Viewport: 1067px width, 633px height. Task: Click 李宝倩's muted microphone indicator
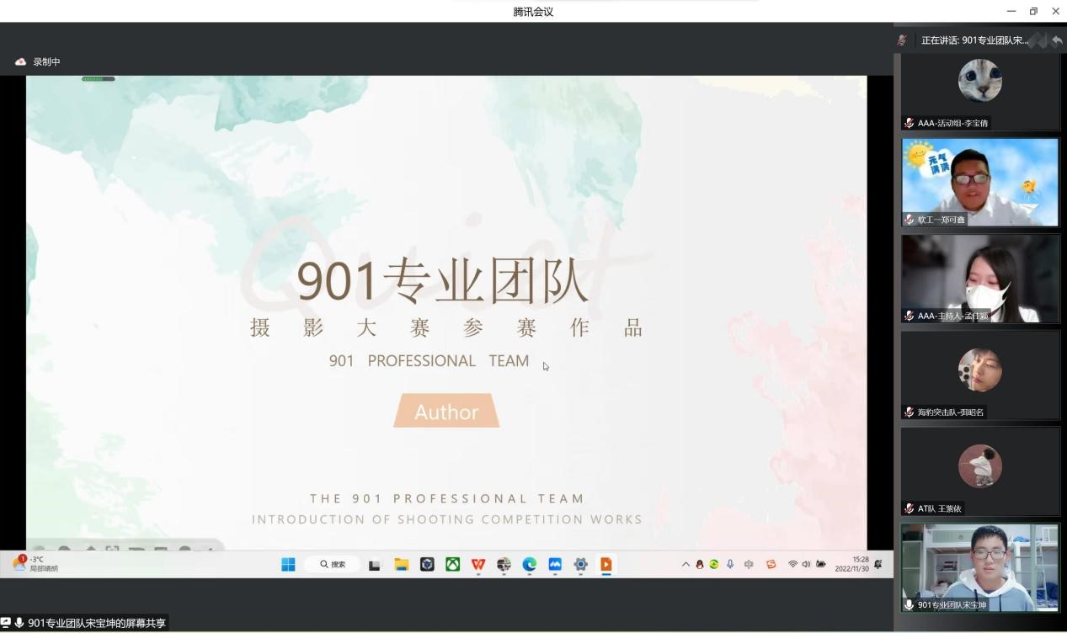pos(910,123)
